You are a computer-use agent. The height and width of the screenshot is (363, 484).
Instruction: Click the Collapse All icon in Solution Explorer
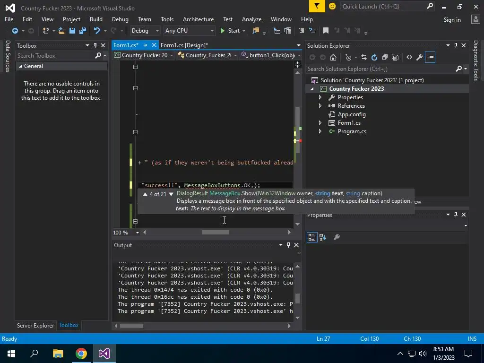coord(385,57)
